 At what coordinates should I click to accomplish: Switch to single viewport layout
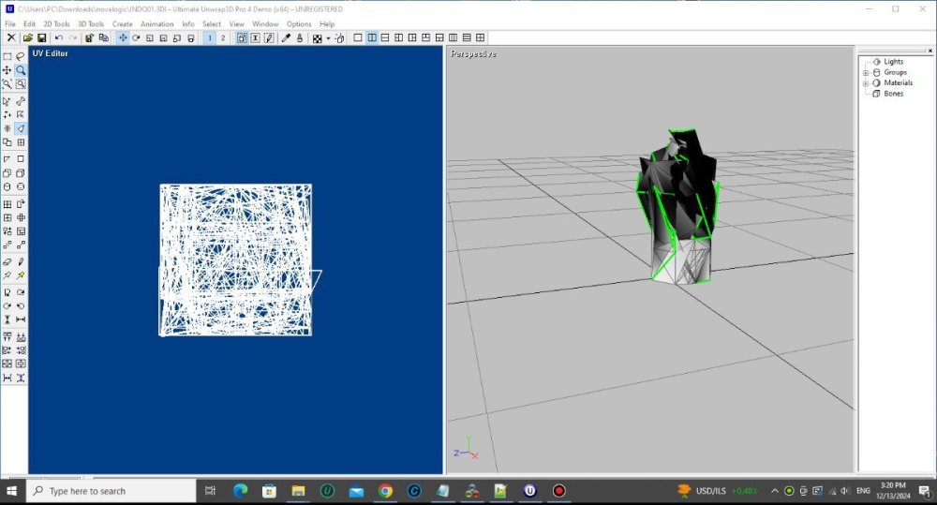pyautogui.click(x=357, y=38)
